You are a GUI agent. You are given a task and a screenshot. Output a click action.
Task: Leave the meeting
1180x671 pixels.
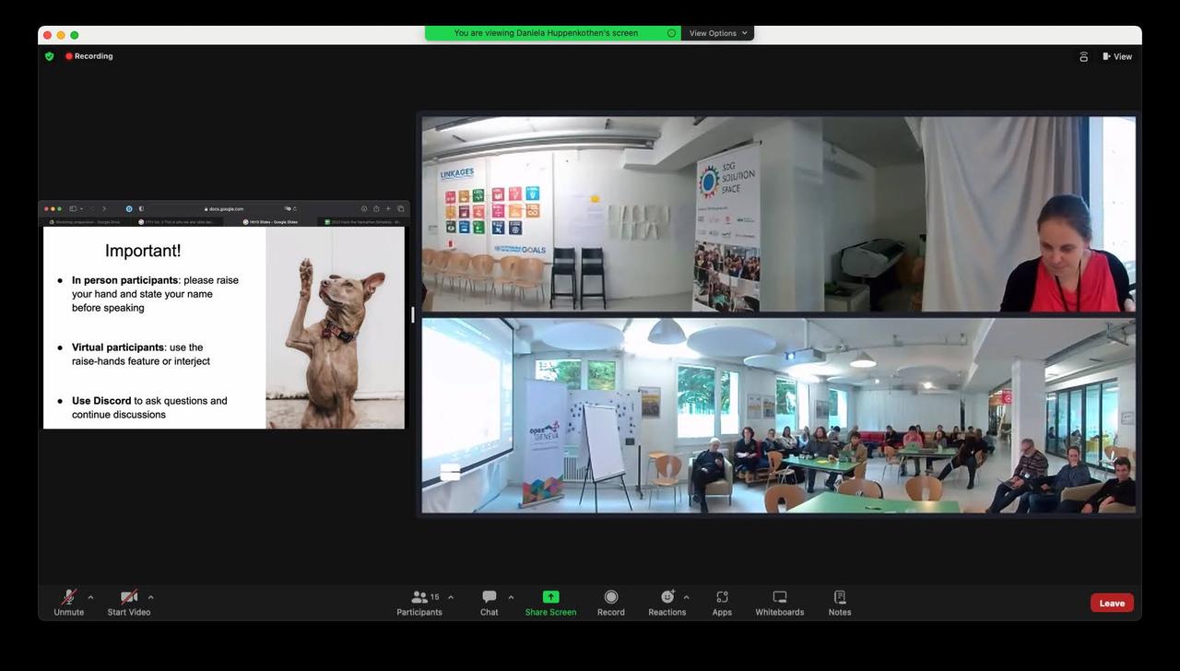[1112, 602]
